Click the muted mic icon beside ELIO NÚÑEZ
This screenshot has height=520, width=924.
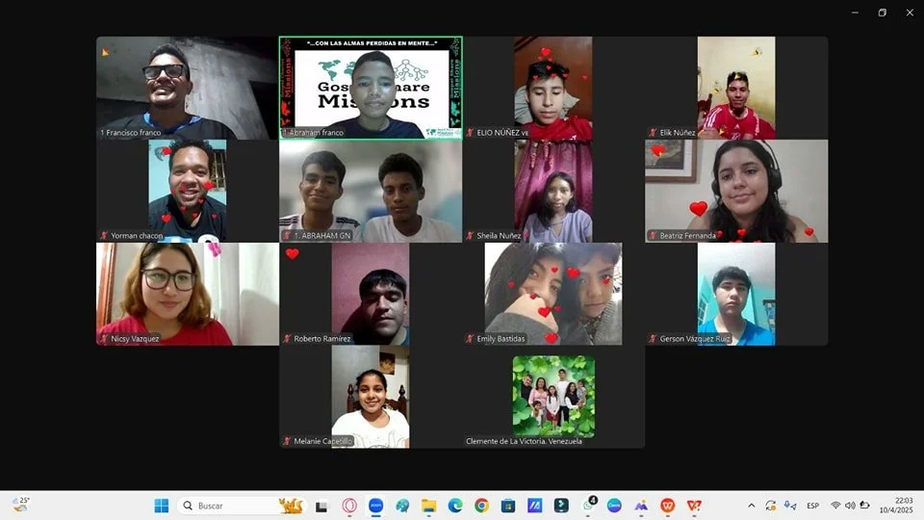[471, 133]
